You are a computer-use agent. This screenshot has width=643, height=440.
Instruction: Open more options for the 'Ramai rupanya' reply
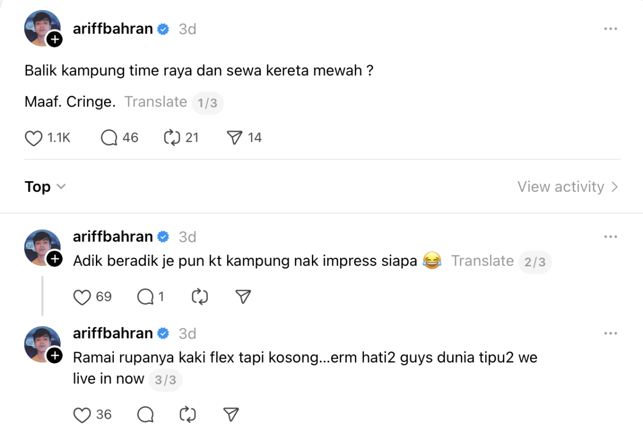tap(611, 334)
